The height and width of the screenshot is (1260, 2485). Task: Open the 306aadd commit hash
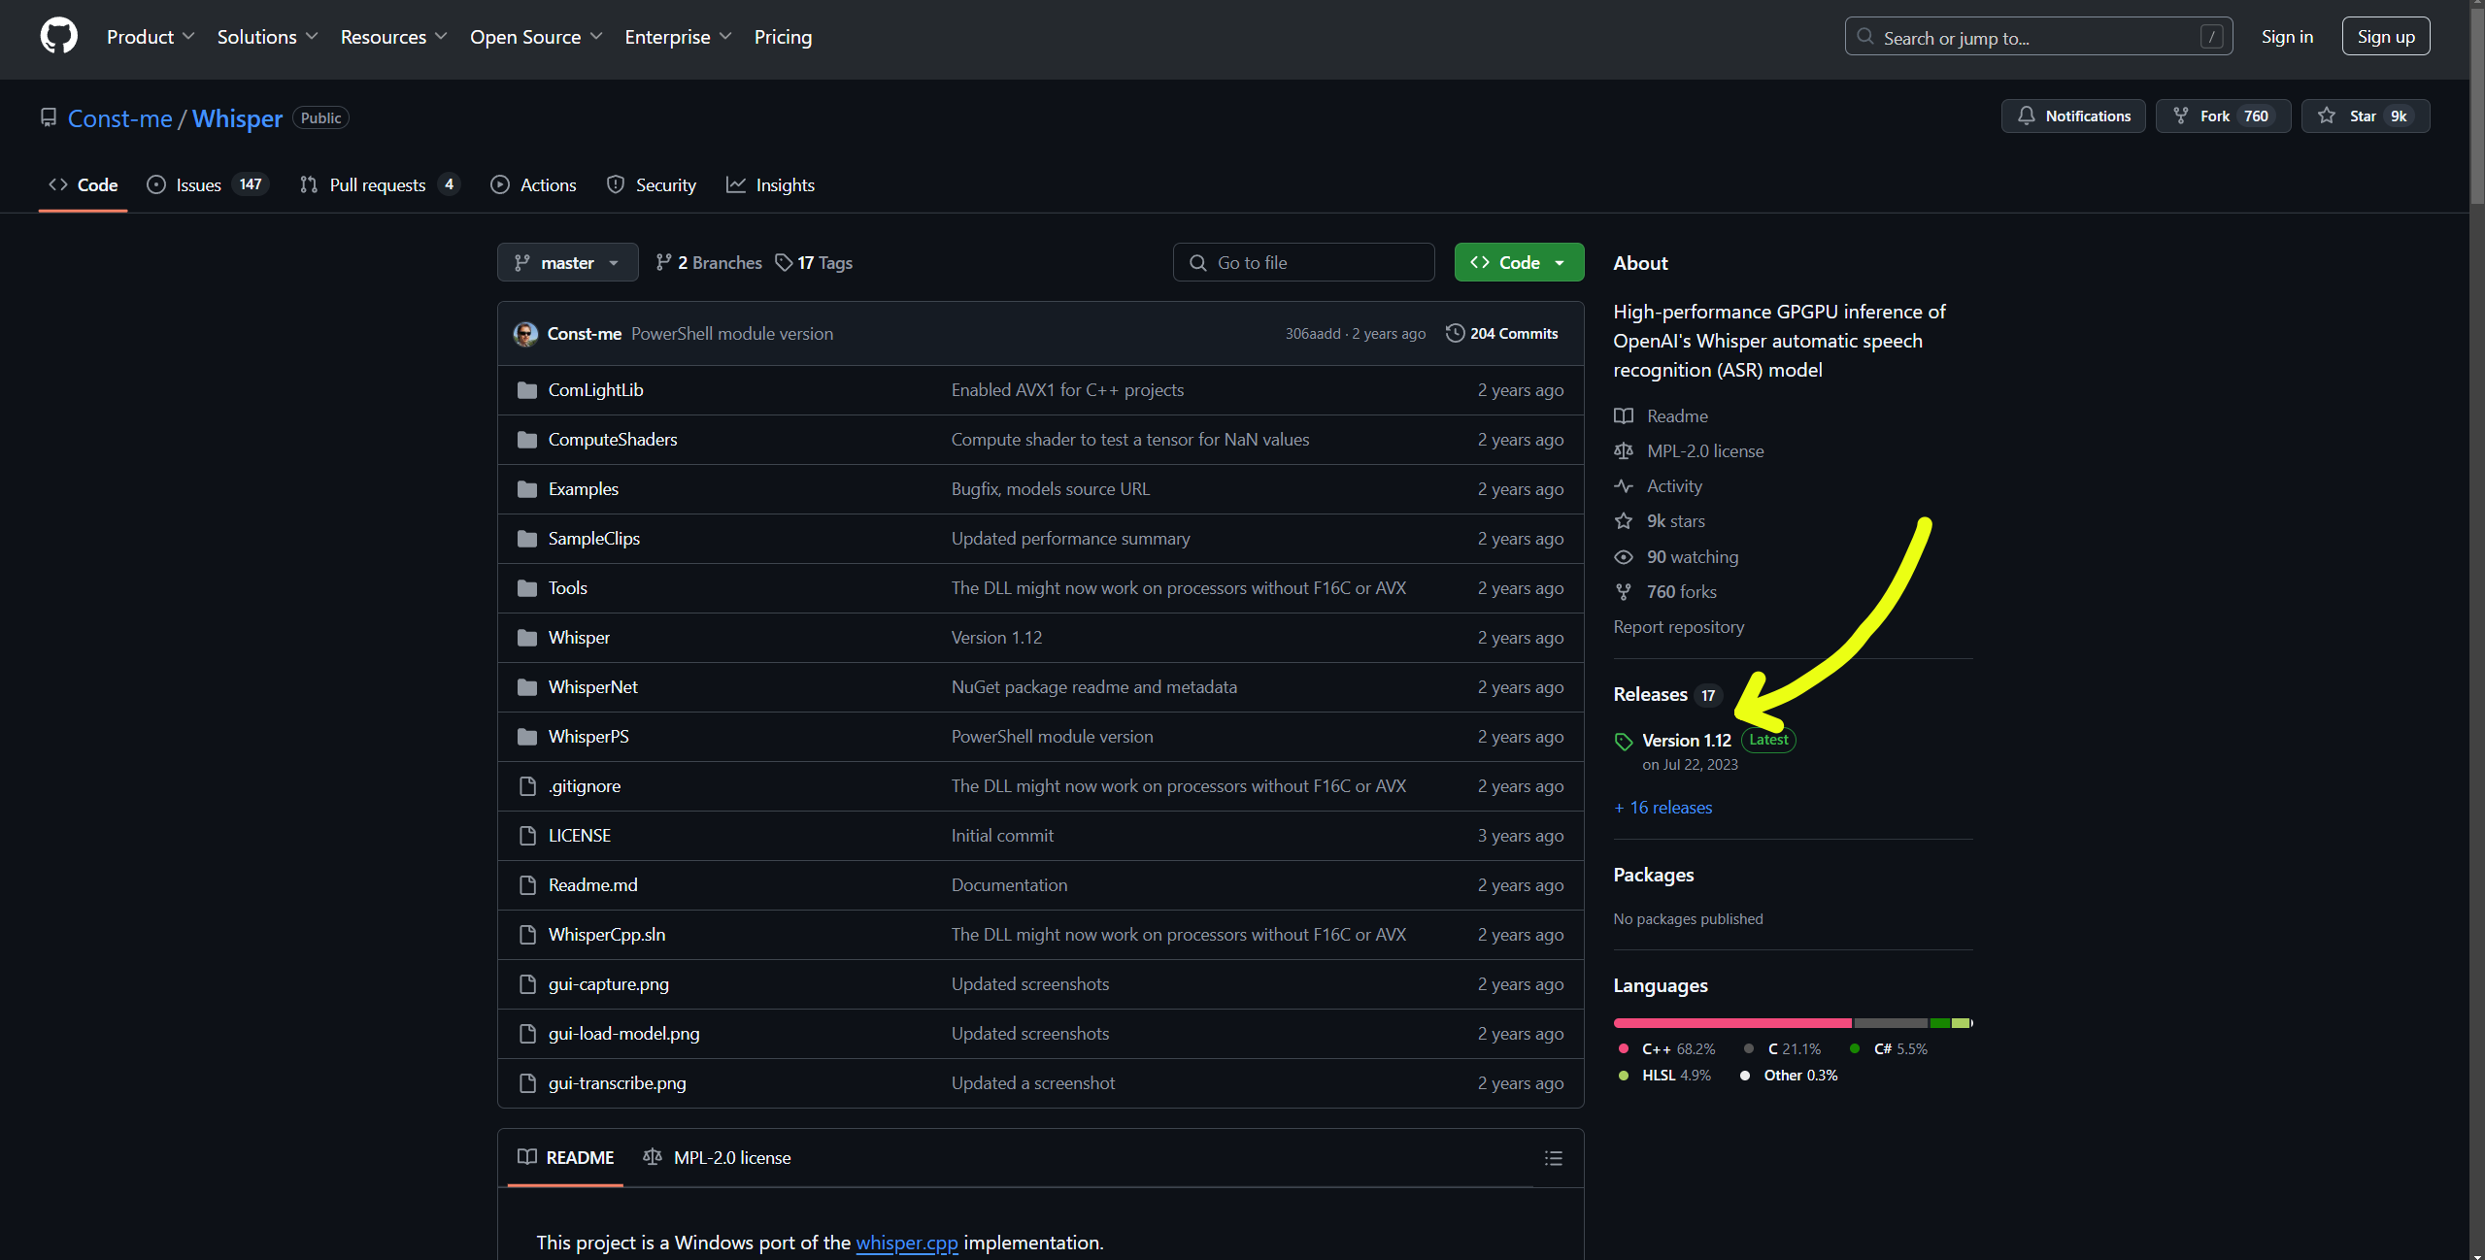coord(1312,334)
